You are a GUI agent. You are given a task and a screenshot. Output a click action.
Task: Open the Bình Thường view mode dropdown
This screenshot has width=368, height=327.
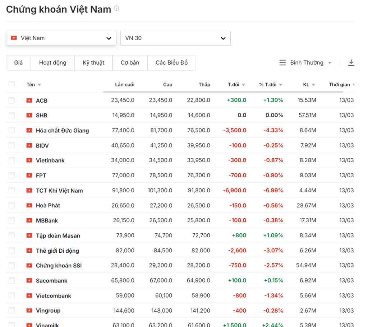[x=311, y=62]
